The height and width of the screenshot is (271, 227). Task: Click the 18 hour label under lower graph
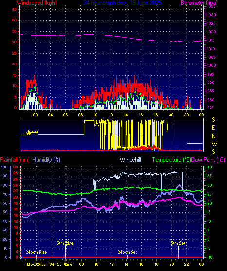point(156,264)
